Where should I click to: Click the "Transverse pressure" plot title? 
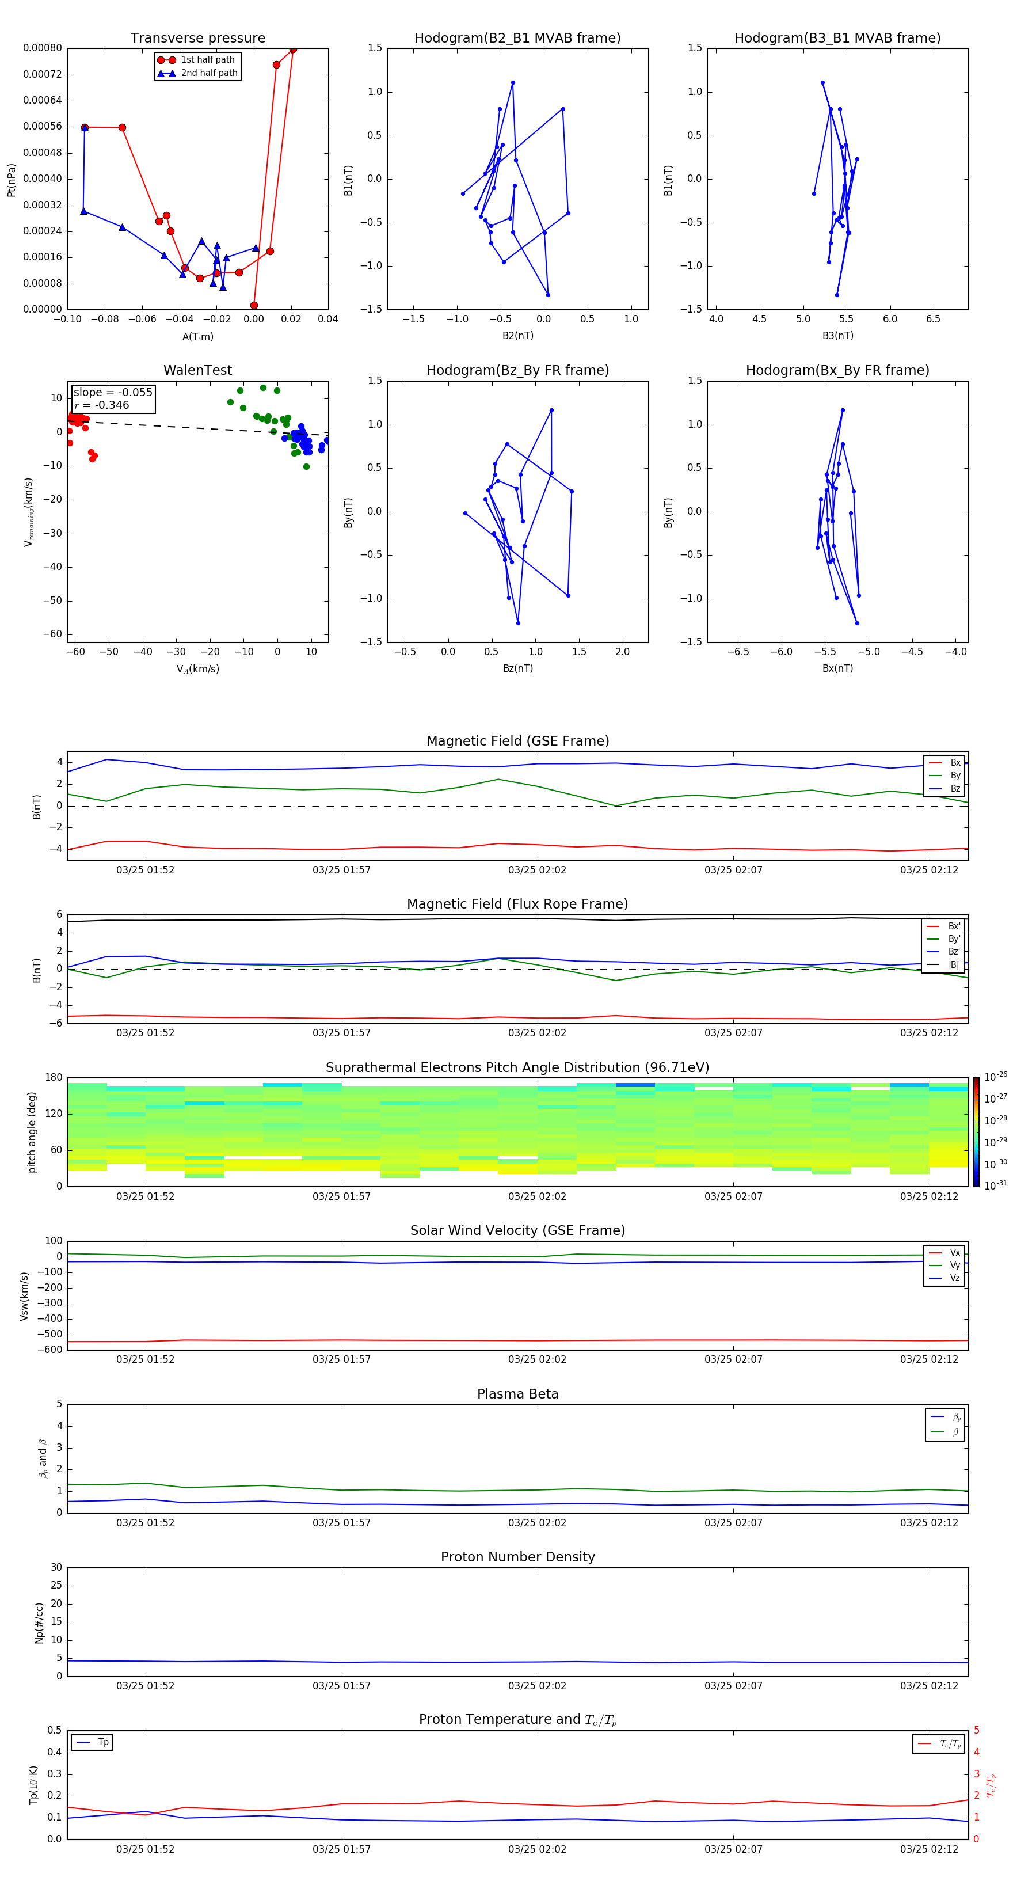197,37
